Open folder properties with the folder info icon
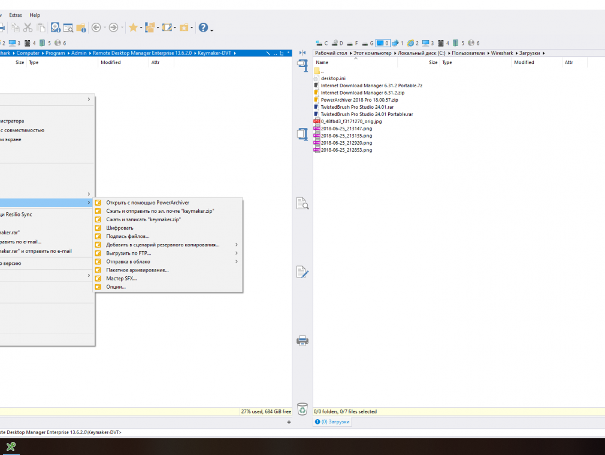Image resolution: width=605 pixels, height=455 pixels. [x=81, y=28]
